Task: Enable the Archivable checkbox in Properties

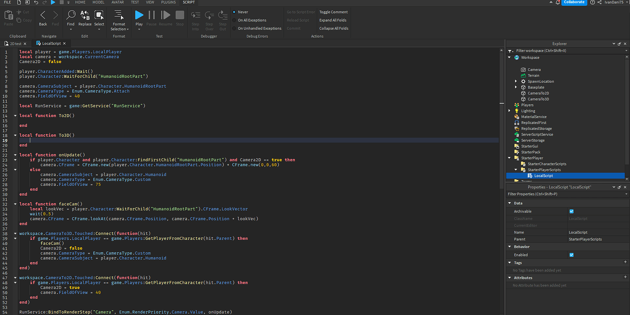Action: click(x=572, y=211)
